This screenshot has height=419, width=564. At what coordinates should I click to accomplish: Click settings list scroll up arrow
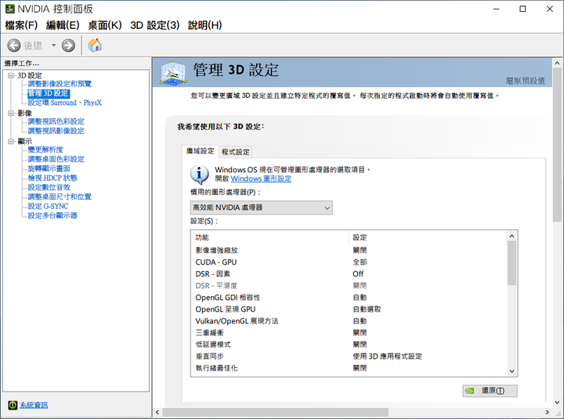point(512,237)
